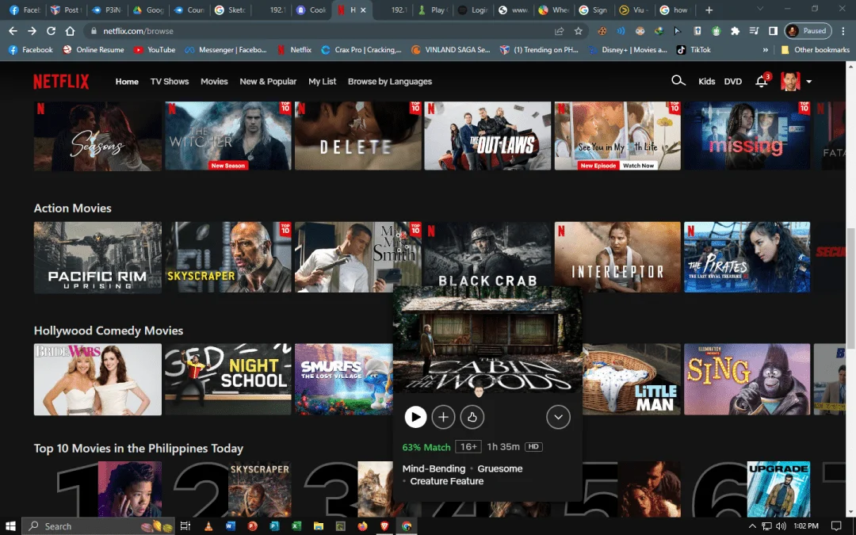Open Excel from the taskbar
The width and height of the screenshot is (856, 535).
[296, 526]
